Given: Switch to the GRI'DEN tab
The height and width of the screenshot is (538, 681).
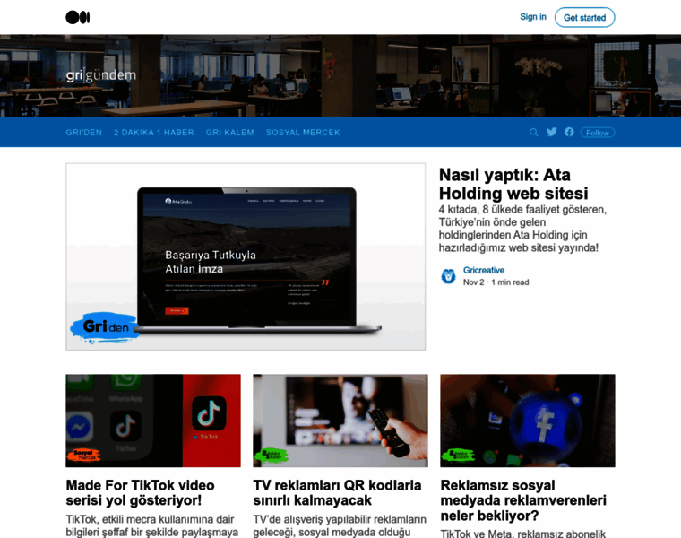Looking at the screenshot, I should pos(84,133).
